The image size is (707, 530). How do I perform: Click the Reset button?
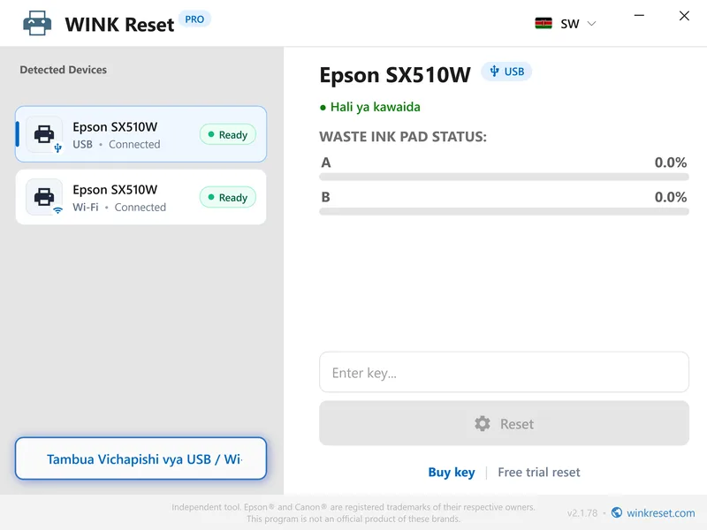[504, 423]
